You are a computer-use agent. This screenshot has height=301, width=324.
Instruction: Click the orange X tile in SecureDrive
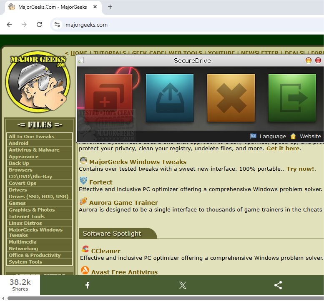pyautogui.click(x=231, y=98)
